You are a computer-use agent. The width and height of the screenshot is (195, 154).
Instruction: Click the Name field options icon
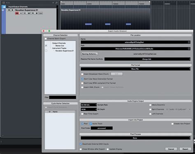click(189, 42)
